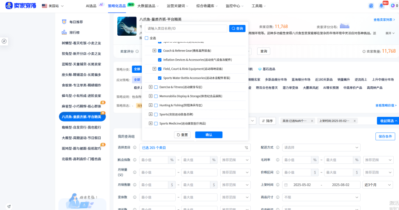Click the info icon beside 变体数
This screenshot has height=210, width=399.
135,197
